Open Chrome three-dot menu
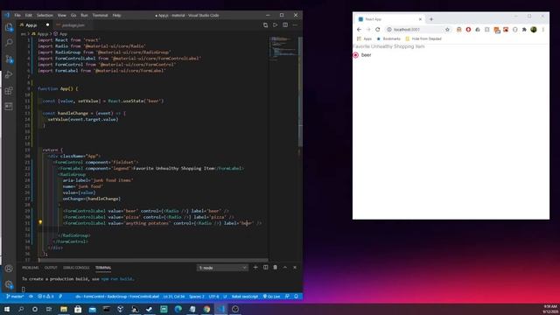This screenshot has height=315, width=560. [542, 30]
